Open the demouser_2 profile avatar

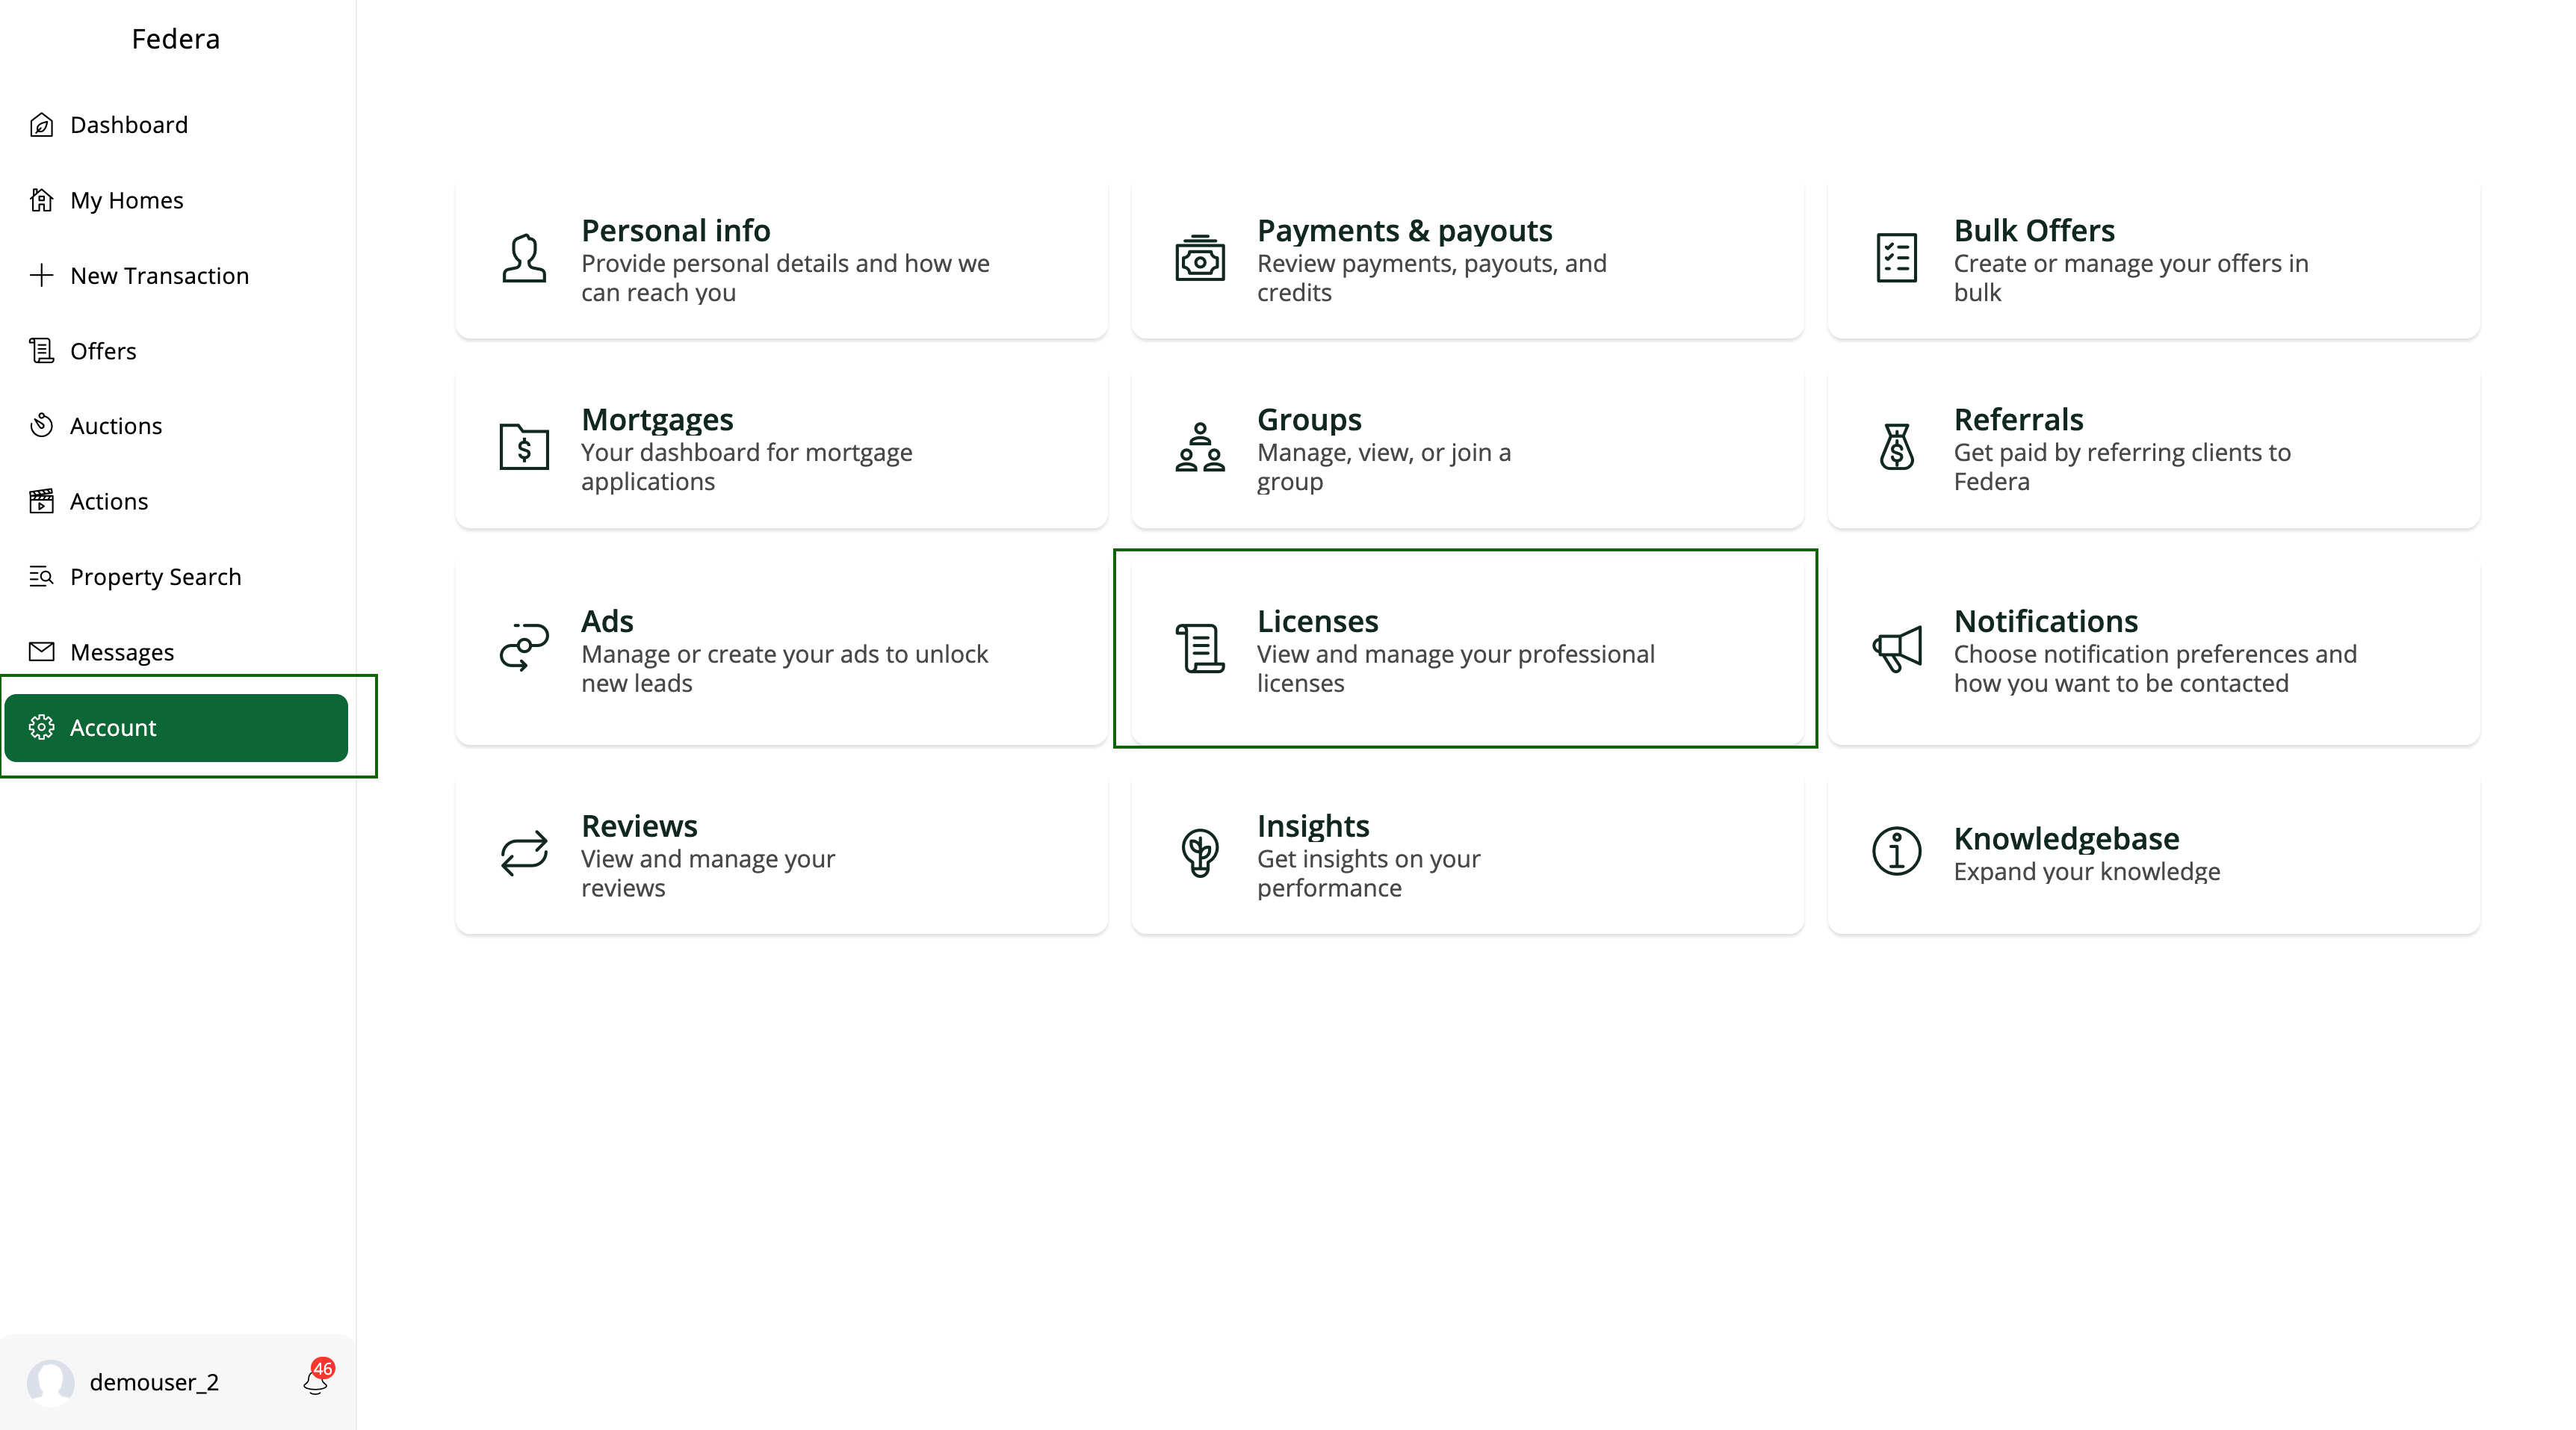point(51,1382)
